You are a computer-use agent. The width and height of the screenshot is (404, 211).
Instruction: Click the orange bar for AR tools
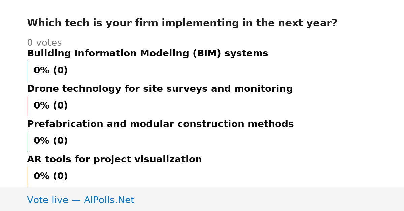27,176
